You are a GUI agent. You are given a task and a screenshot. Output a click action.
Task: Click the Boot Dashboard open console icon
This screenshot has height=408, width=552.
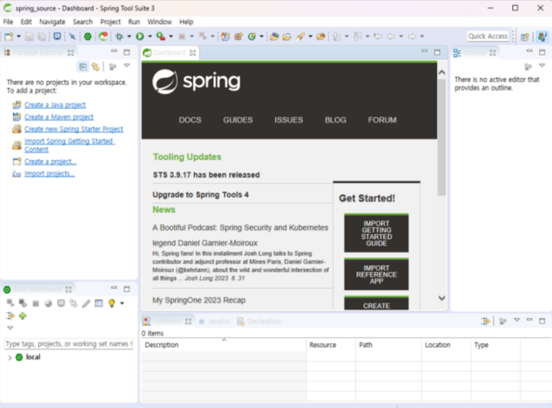coord(61,302)
